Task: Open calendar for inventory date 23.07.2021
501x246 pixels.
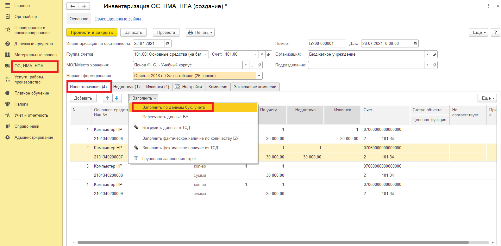Action: click(168, 43)
